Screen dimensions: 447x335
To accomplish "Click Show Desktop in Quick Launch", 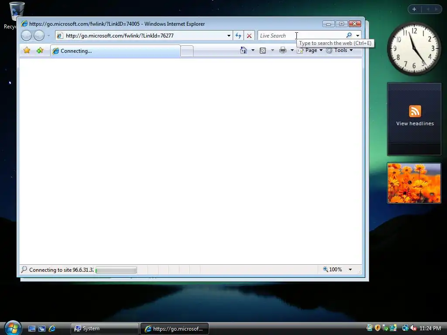I will (x=31, y=328).
